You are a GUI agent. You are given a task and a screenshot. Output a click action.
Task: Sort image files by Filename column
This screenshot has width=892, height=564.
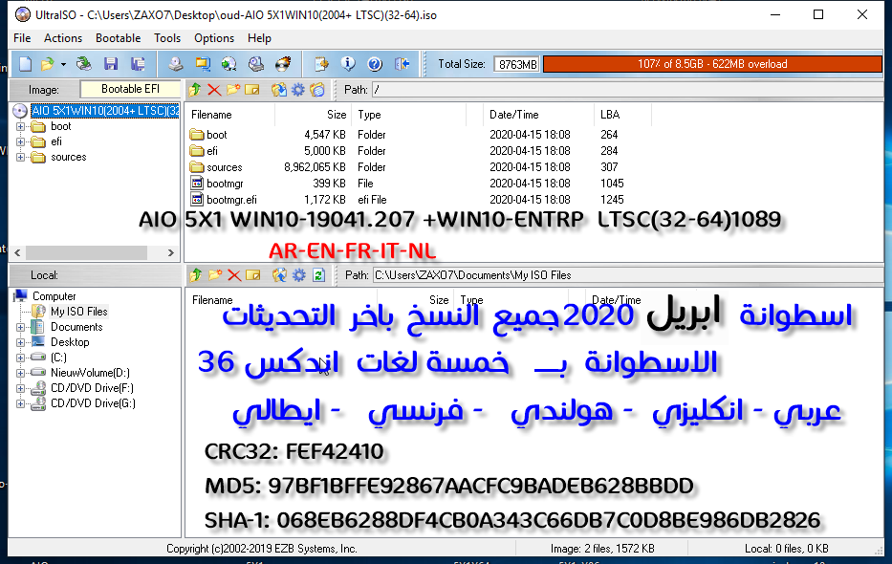[x=229, y=115]
